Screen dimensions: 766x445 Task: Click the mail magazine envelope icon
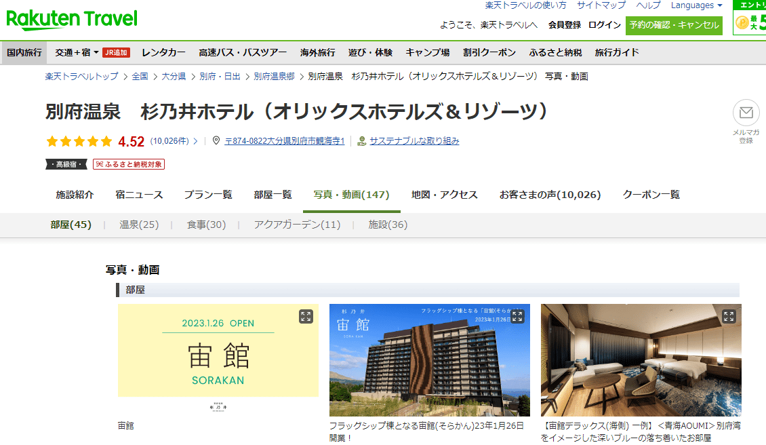746,113
